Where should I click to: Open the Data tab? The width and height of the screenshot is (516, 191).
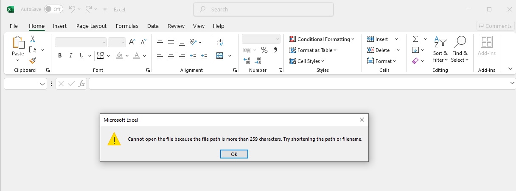[x=153, y=26]
